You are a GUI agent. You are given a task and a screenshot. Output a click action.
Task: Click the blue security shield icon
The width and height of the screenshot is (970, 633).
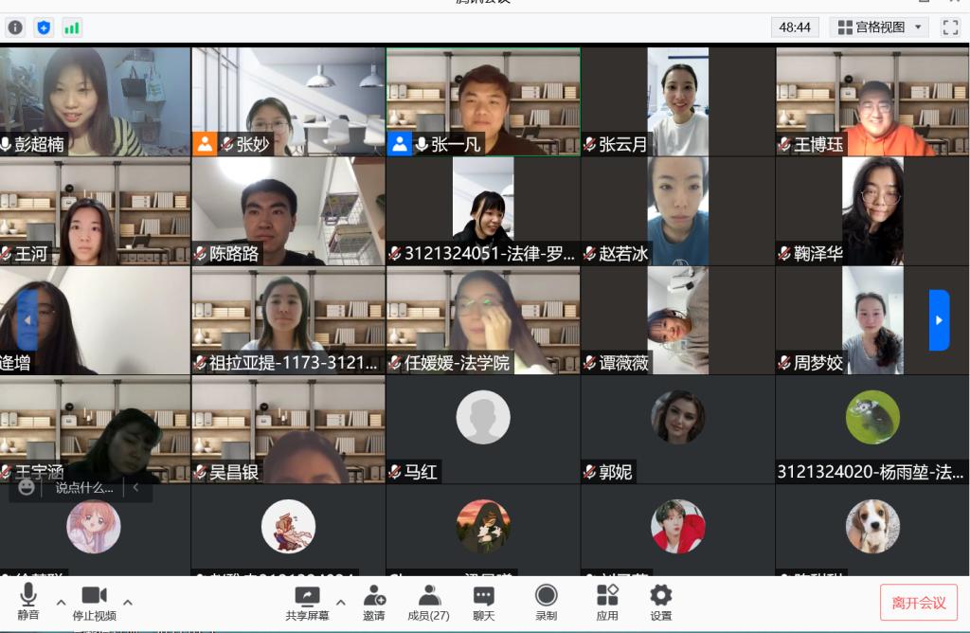click(44, 27)
